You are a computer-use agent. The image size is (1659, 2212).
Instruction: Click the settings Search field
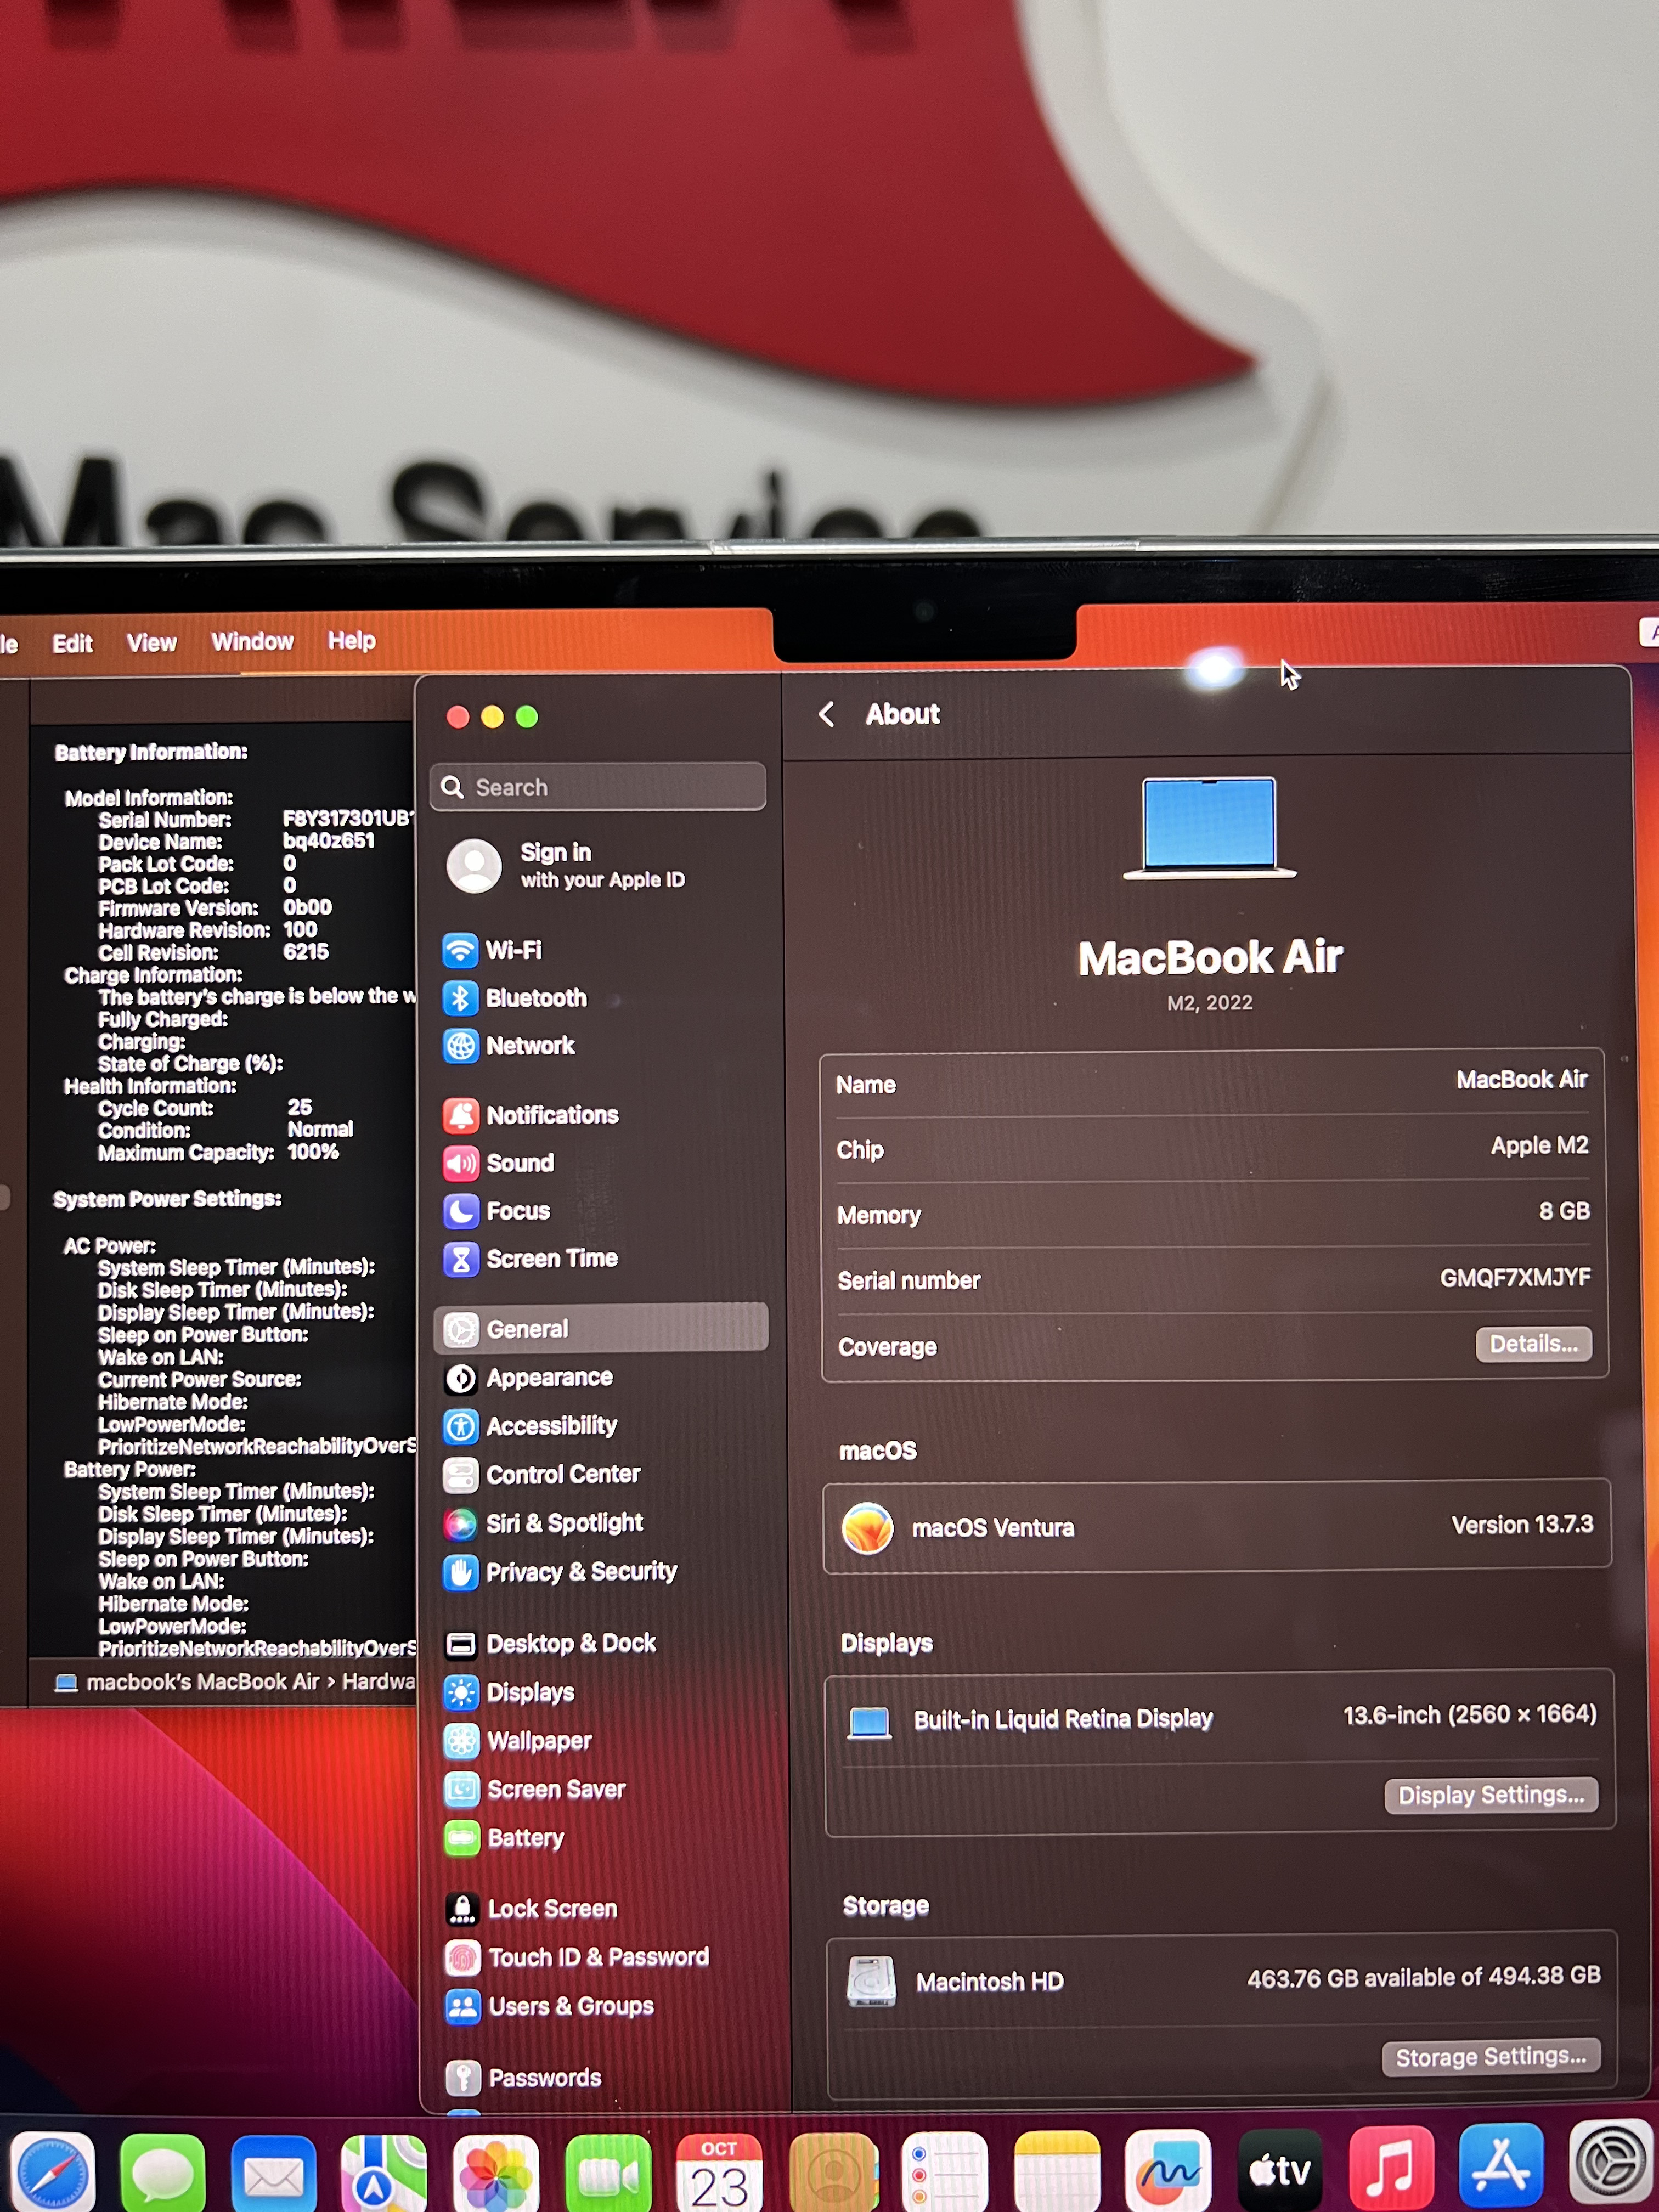tap(598, 788)
